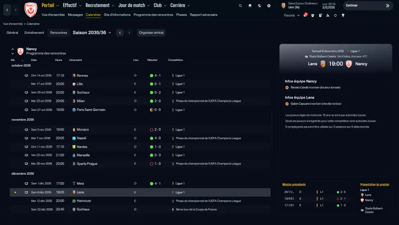
Task: Click Coupe de France icon on Sochaux row
Action: [173, 210]
